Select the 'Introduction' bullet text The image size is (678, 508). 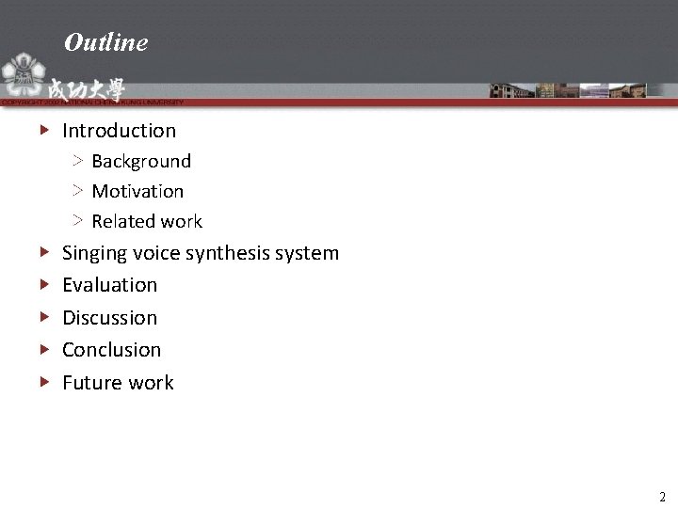click(x=120, y=131)
